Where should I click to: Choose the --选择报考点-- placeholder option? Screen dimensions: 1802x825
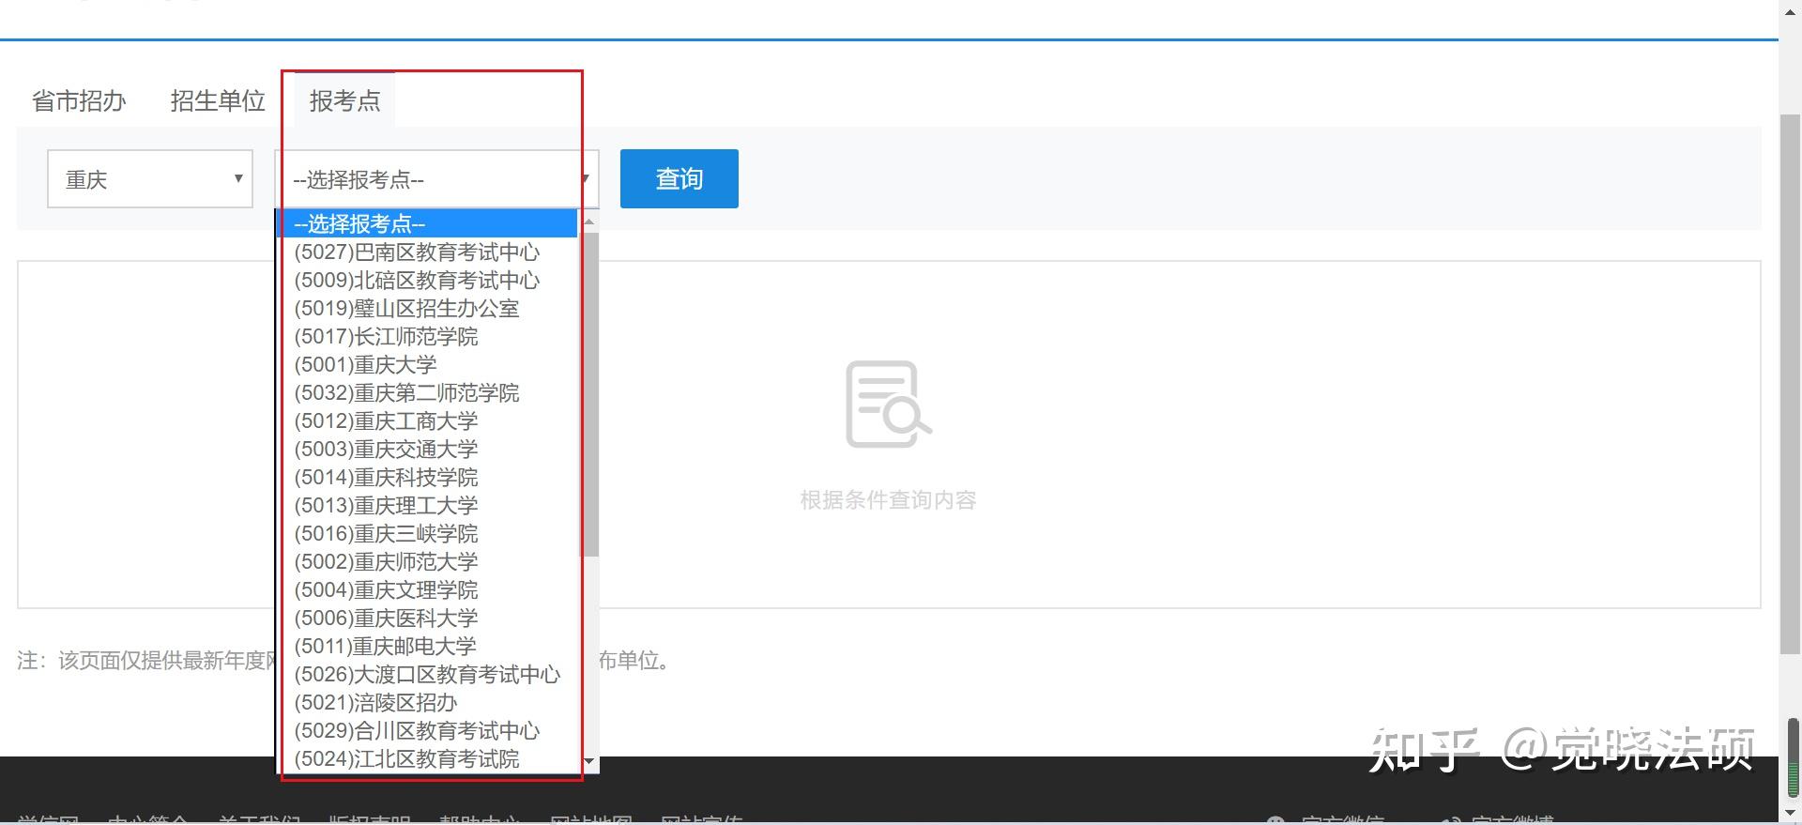[427, 223]
